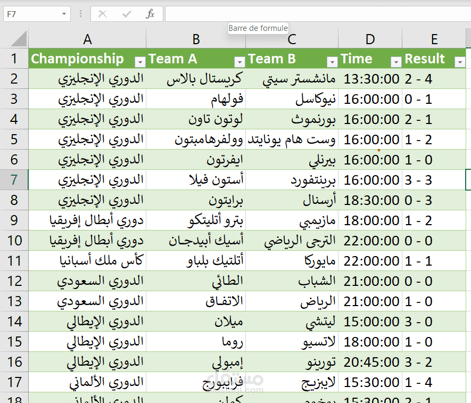This screenshot has height=403, width=471.
Task: Select cell الرياض in row 13
Action: pos(292,301)
